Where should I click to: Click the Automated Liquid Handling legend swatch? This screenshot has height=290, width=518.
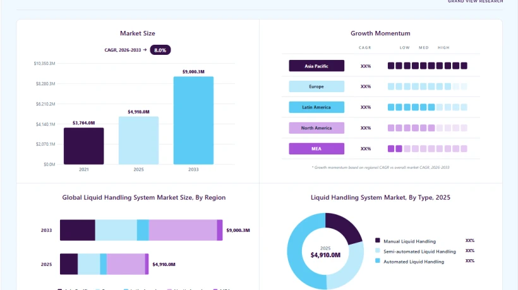[x=378, y=260]
